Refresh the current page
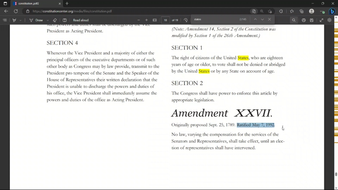 click(16, 11)
